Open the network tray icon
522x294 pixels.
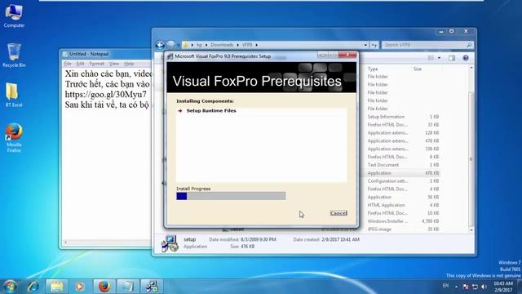(475, 287)
